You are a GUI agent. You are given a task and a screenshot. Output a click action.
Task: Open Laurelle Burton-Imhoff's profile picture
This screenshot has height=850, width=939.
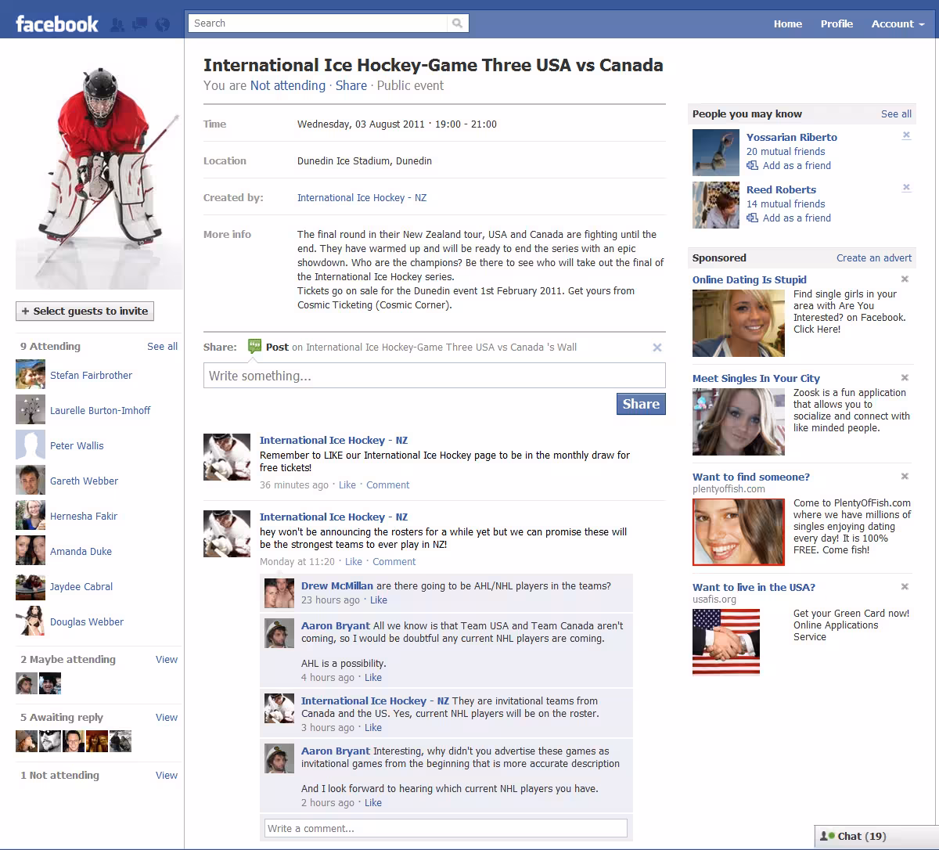(31, 409)
